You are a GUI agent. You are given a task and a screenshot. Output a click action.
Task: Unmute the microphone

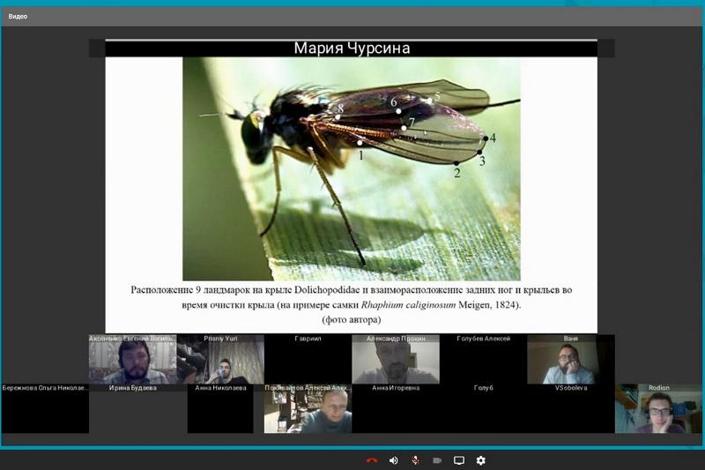pos(414,460)
